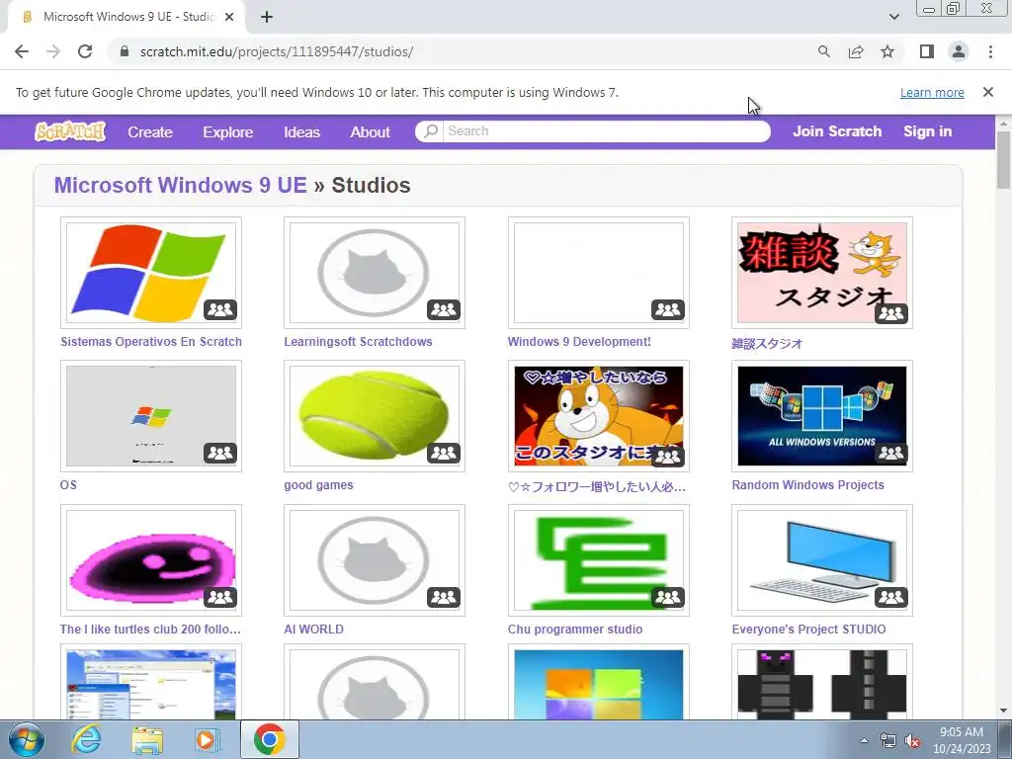Click the zoom magnifier icon in address bar

coord(823,51)
